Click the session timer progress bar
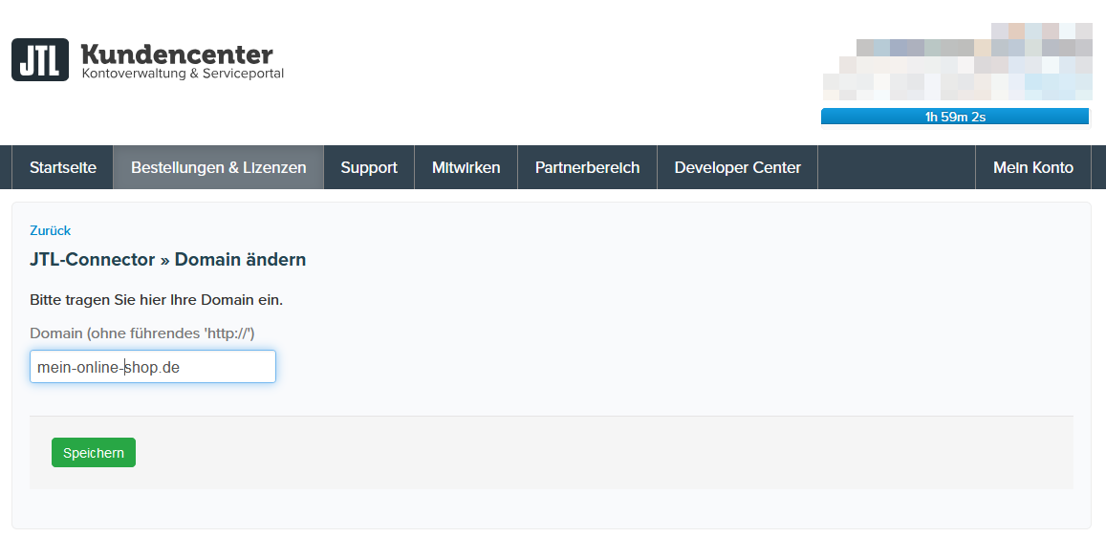This screenshot has width=1106, height=537. coord(955,117)
